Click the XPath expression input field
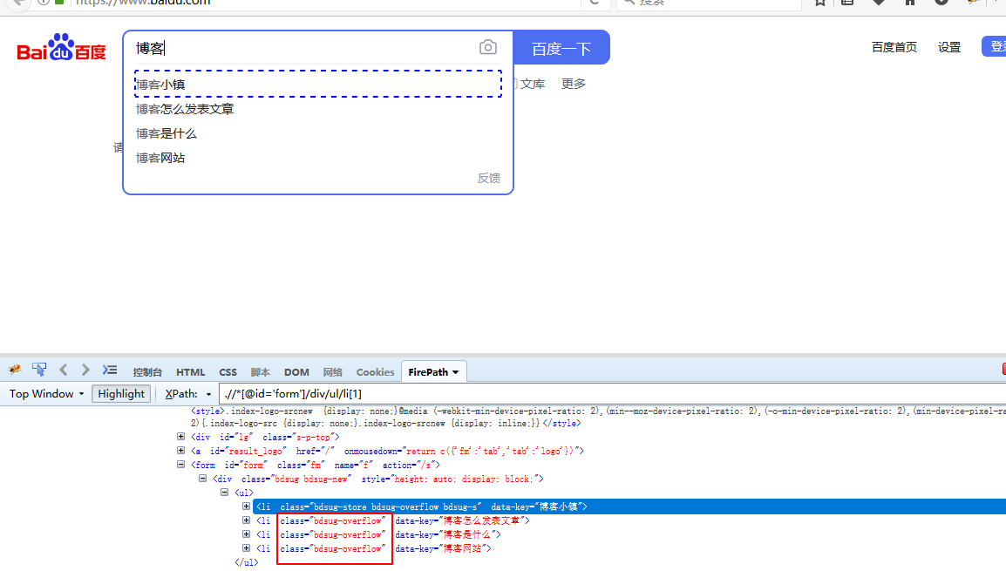Viewport: 1006px width, 571px height. tap(613, 394)
